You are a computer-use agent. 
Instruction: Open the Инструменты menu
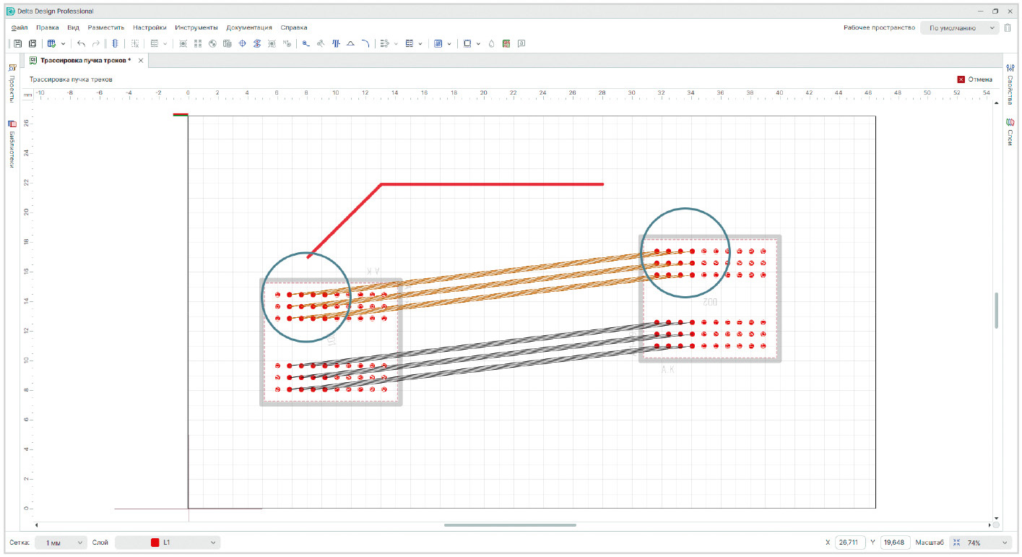pyautogui.click(x=196, y=27)
